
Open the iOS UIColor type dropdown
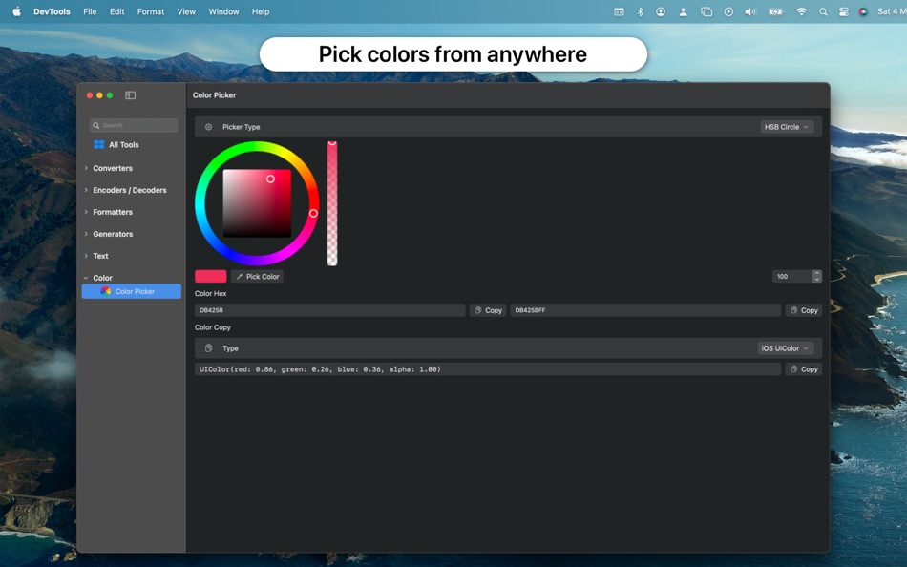point(786,348)
